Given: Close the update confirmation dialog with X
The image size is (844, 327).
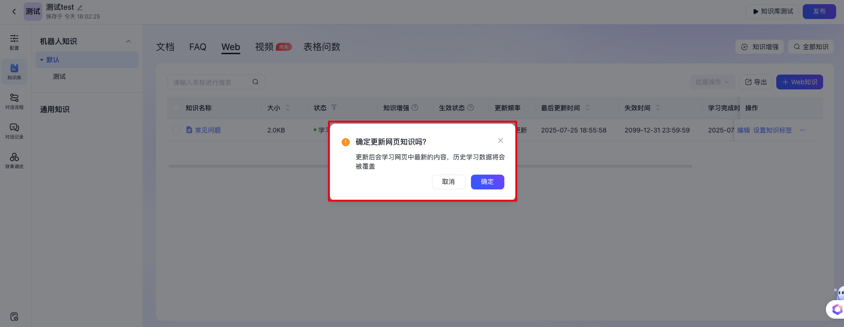Looking at the screenshot, I should (500, 140).
